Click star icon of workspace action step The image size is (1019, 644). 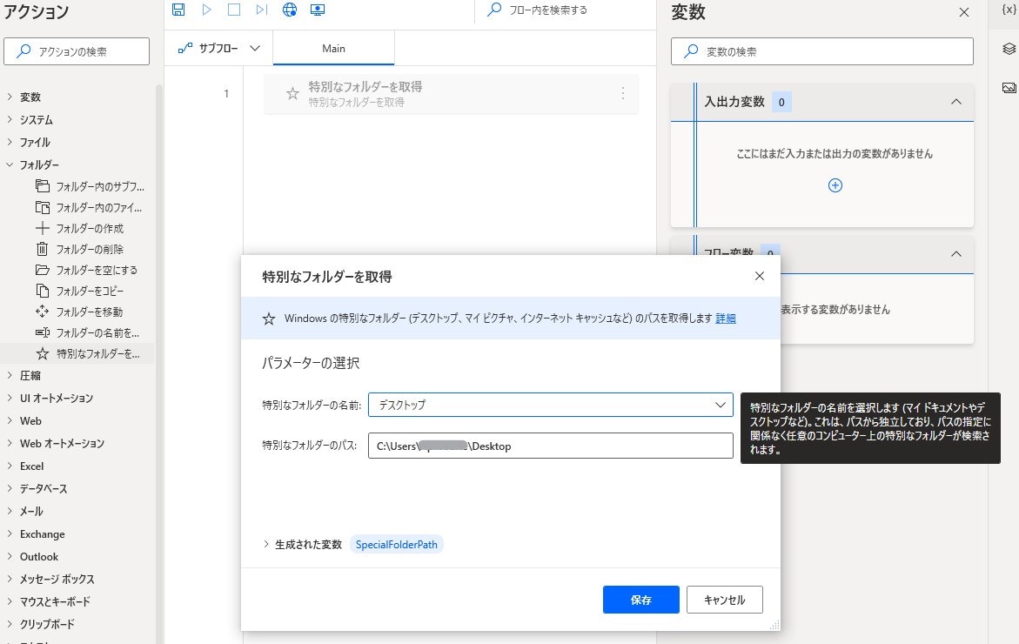292,94
